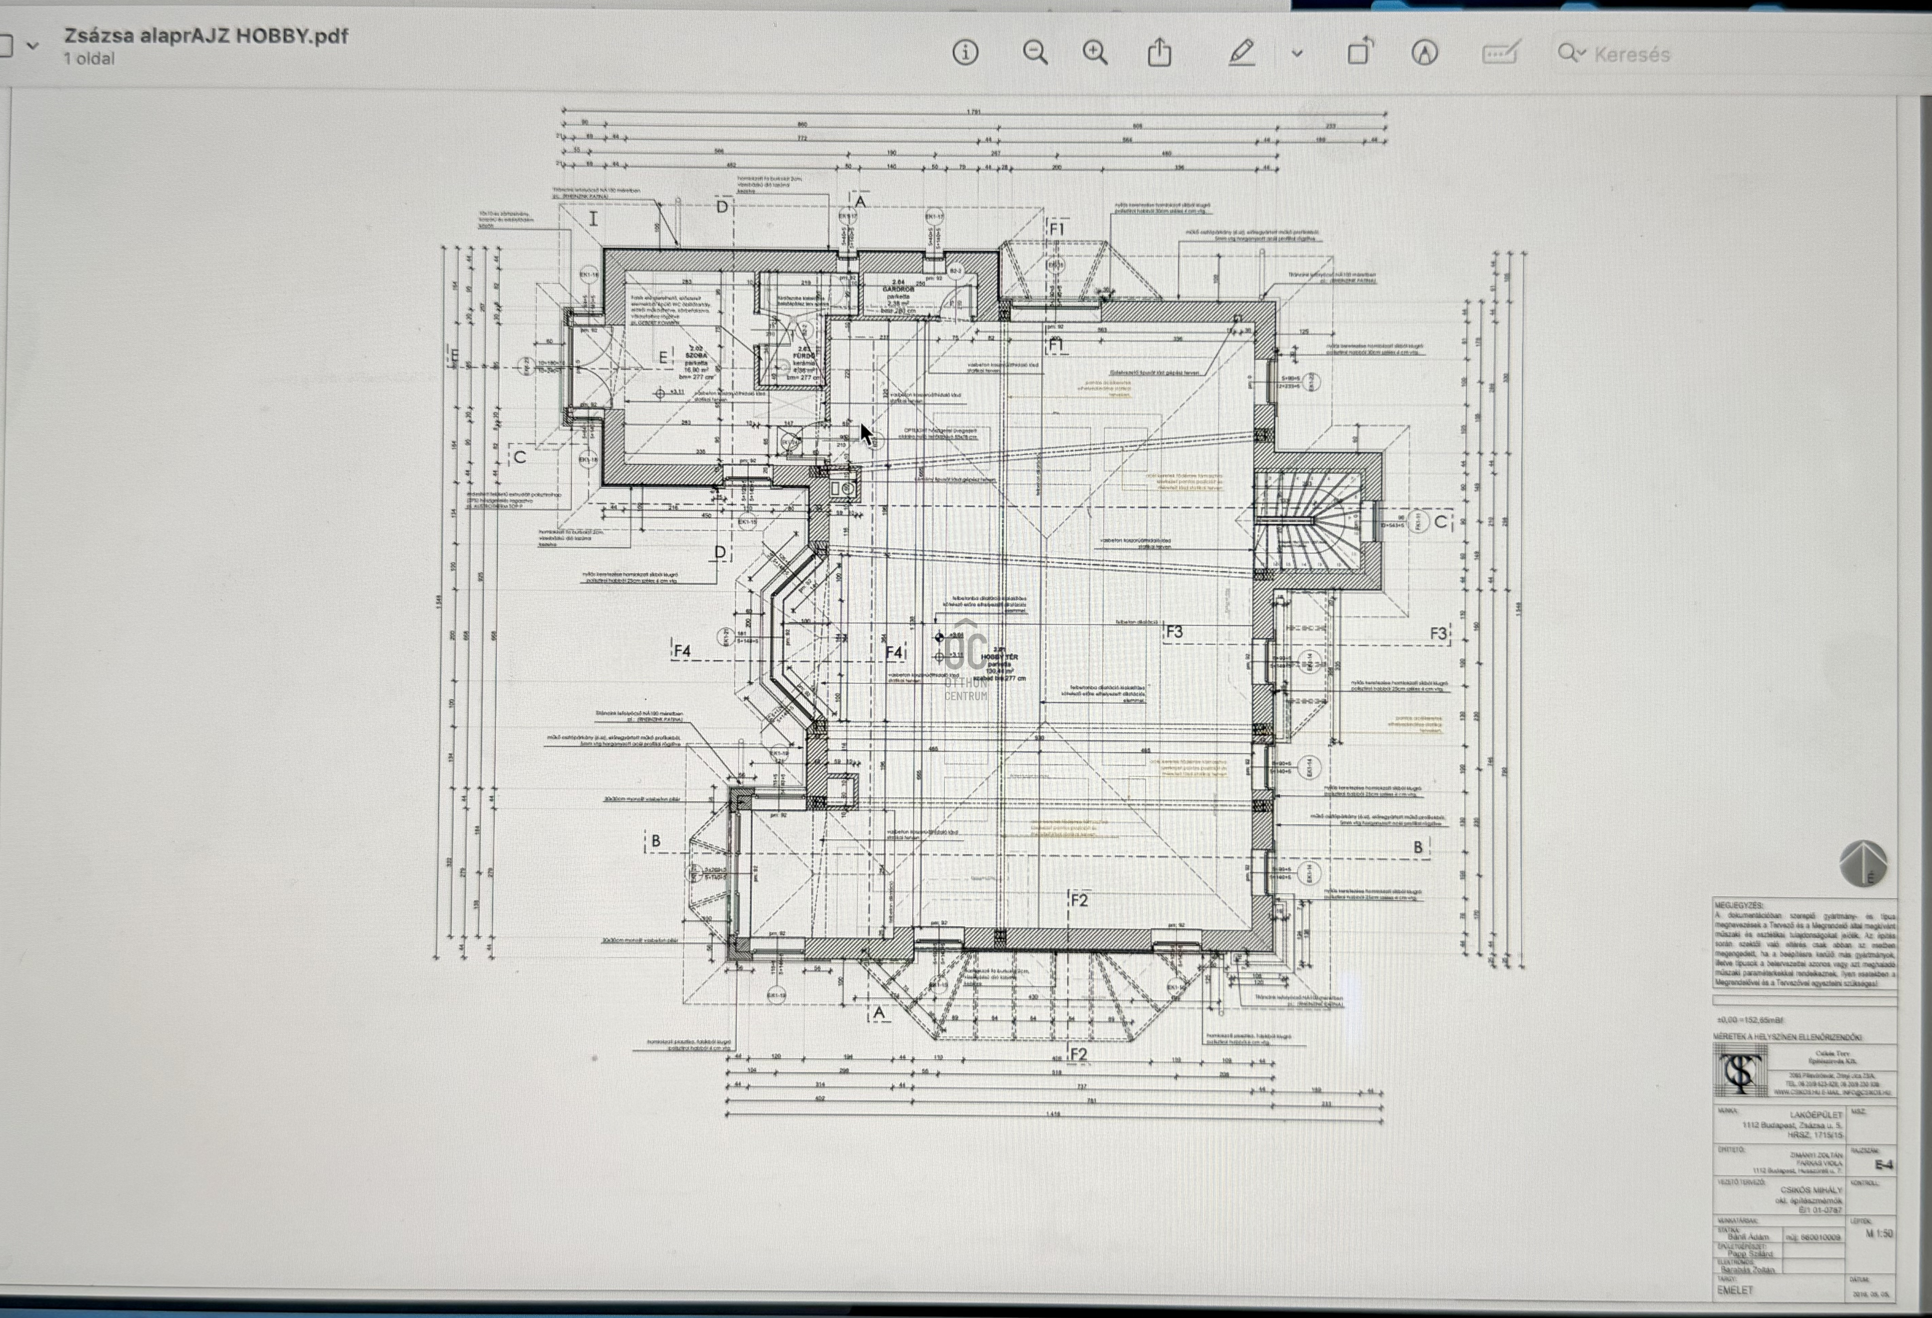
Task: Click the "1 oldal" page count
Action: point(89,59)
